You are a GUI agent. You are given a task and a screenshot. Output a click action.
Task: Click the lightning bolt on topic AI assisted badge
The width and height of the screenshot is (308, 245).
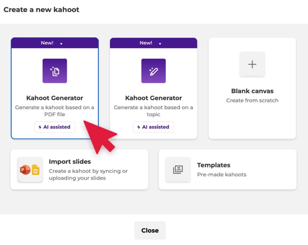pyautogui.click(x=139, y=127)
